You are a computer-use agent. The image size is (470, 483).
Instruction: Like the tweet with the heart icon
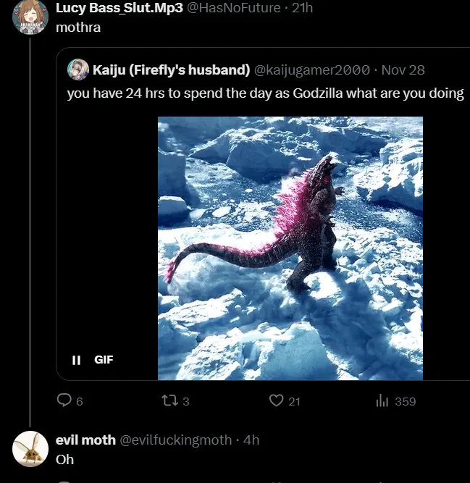coord(276,400)
